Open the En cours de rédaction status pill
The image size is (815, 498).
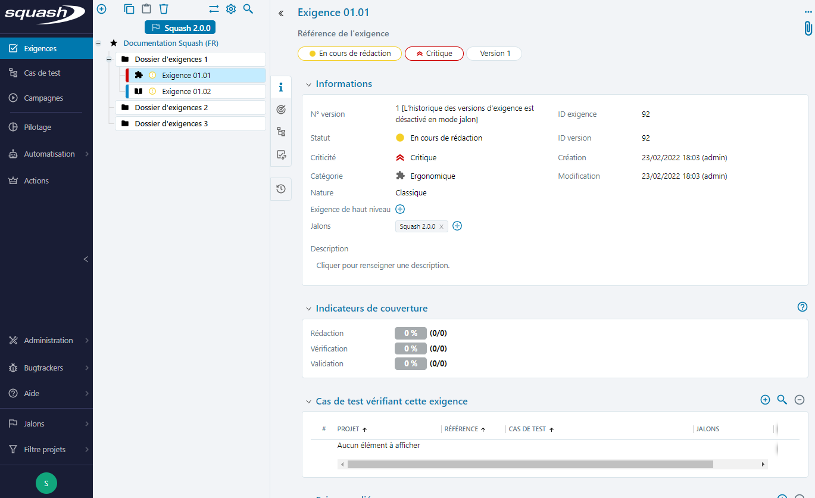click(x=349, y=54)
